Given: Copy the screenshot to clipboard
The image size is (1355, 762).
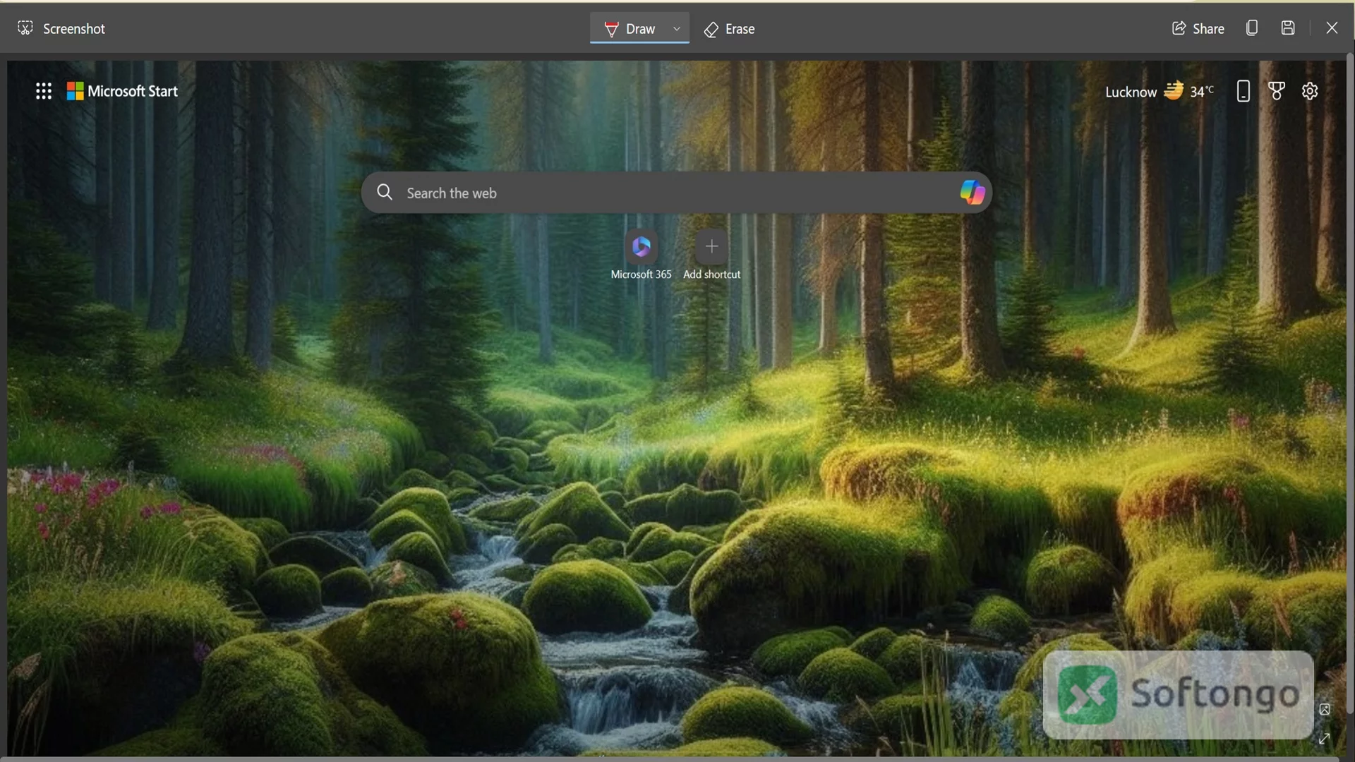Looking at the screenshot, I should [x=1252, y=28].
